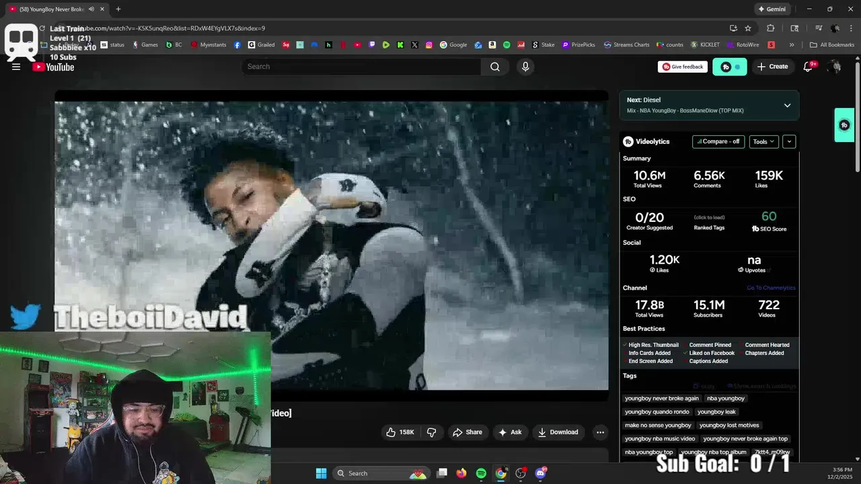Image resolution: width=861 pixels, height=484 pixels.
Task: Click the 'youngboy lost motives' tag
Action: (729, 425)
